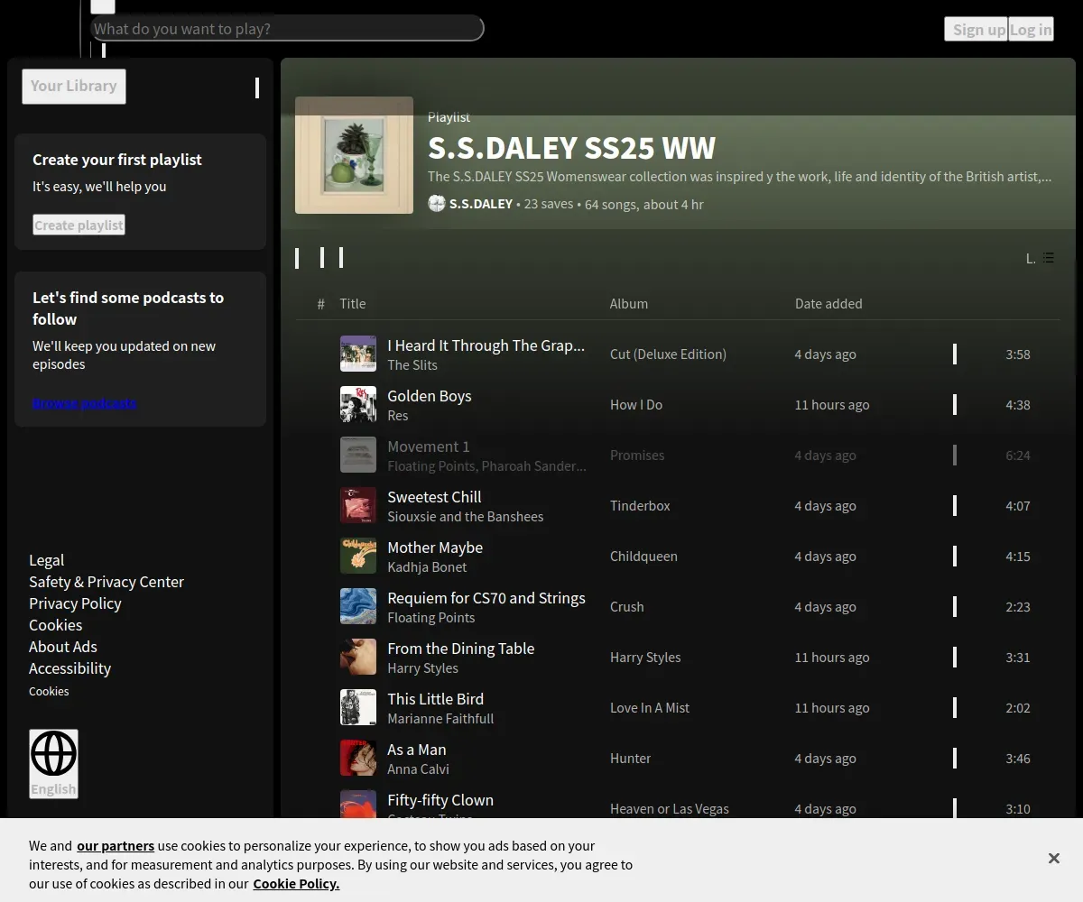Screen dimensions: 1083x902
Task: Open the About Ads link
Action: (x=63, y=646)
